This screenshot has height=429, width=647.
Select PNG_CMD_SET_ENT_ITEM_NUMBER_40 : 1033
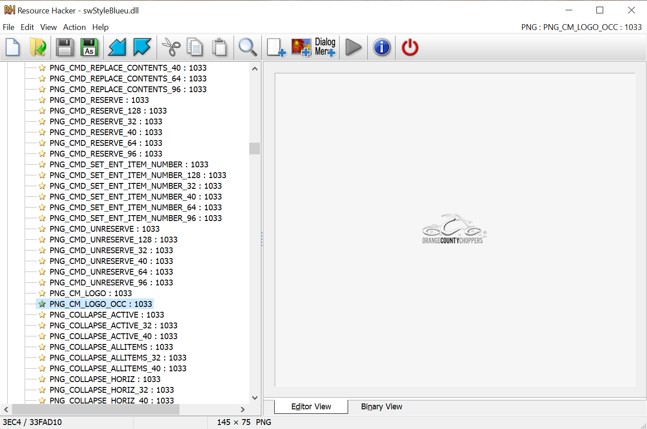[136, 196]
